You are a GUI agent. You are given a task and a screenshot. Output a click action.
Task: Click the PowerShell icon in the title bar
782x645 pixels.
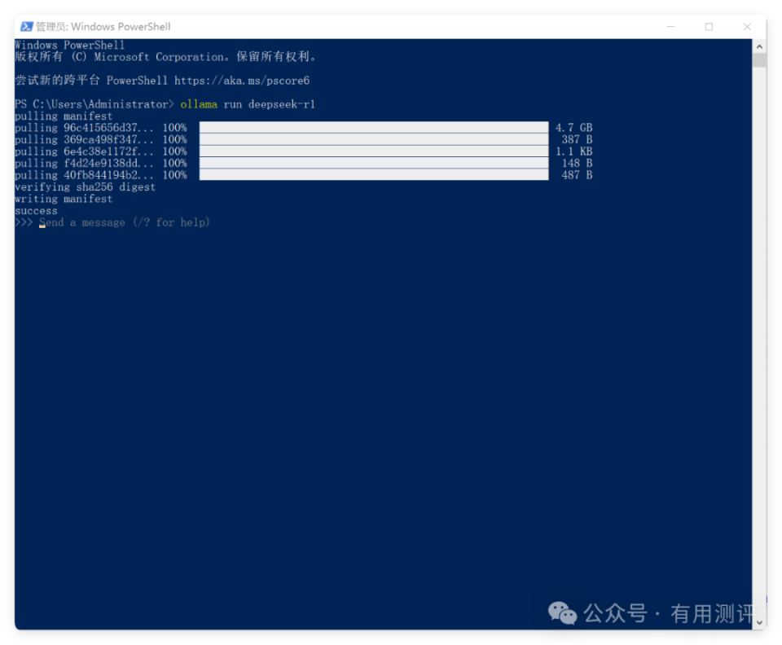(26, 26)
